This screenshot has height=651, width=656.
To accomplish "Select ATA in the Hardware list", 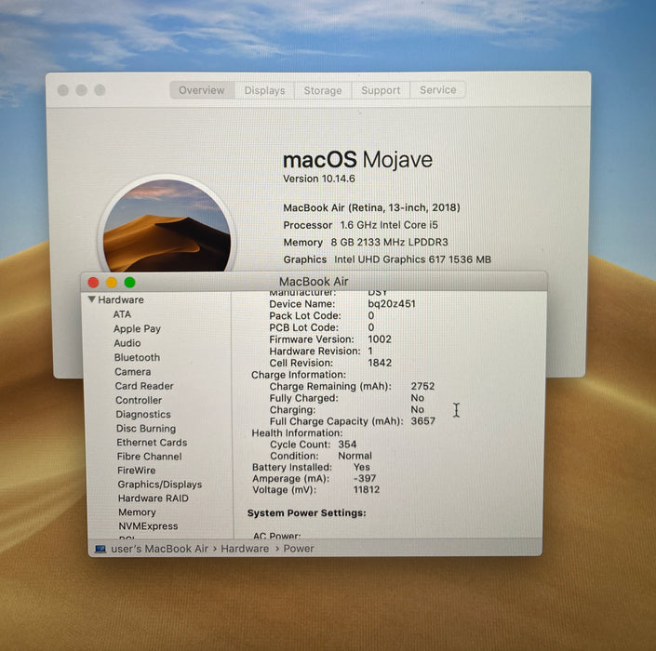I will click(122, 314).
